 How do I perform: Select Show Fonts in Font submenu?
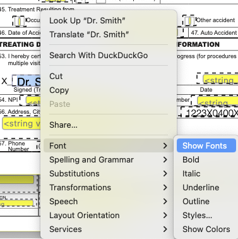coord(206,145)
